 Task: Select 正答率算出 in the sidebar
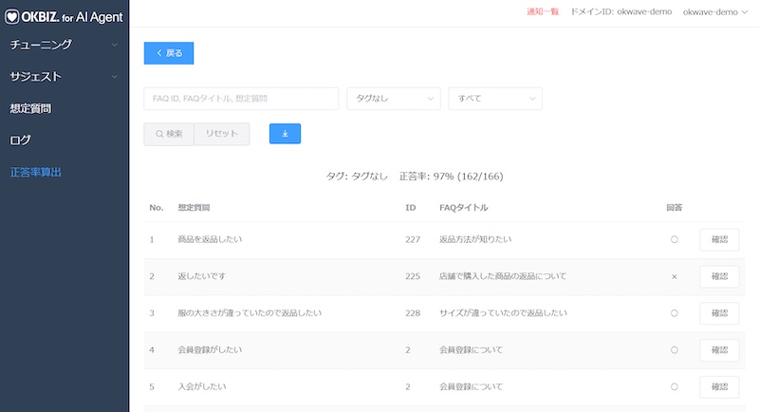coord(36,172)
